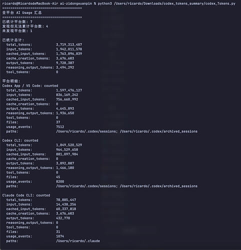Screen dimensions: 241x250
Task: Click Codex App total_tokens value 1,597,476,127
Action: (x=69, y=90)
